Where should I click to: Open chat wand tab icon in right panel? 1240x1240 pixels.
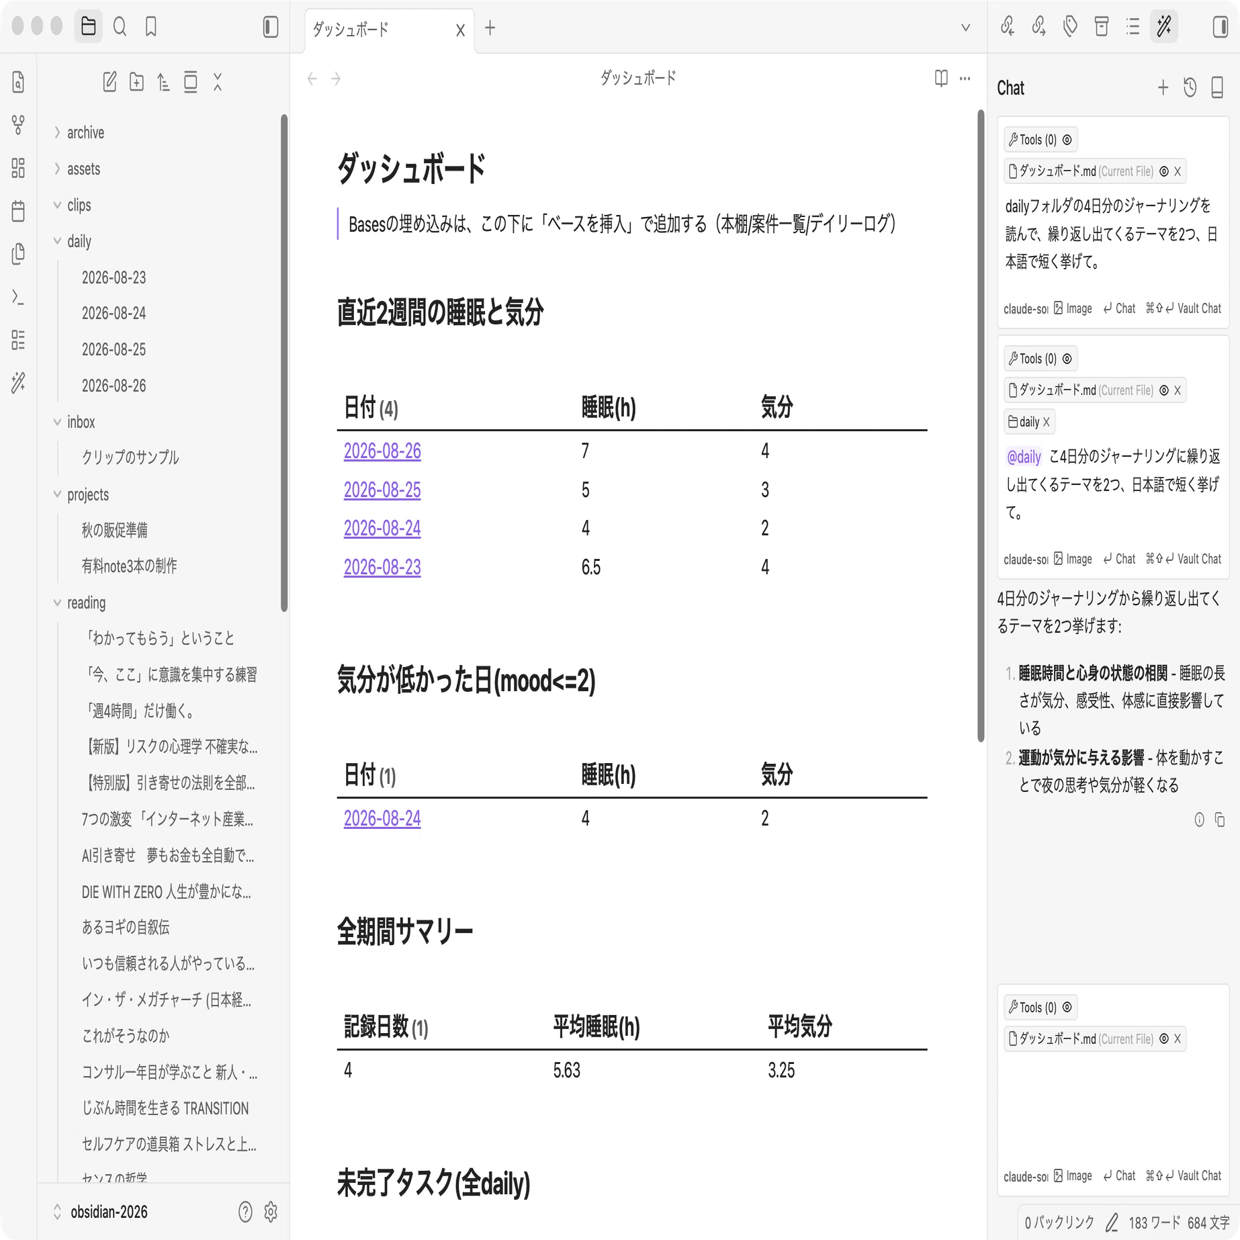[1164, 27]
